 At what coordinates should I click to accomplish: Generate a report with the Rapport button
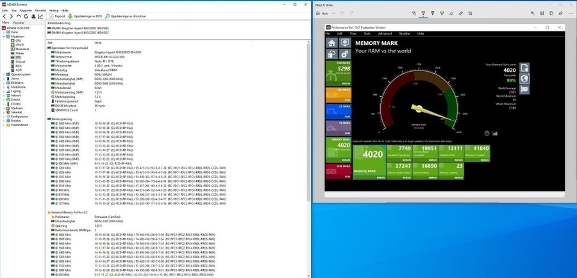click(x=57, y=16)
